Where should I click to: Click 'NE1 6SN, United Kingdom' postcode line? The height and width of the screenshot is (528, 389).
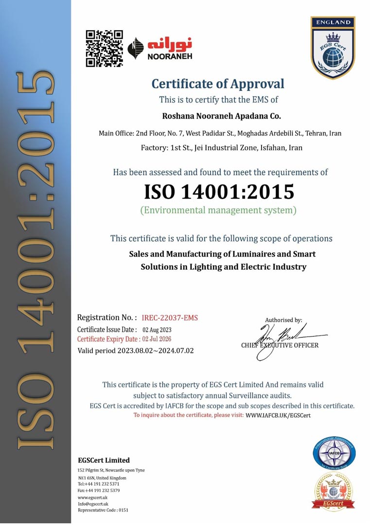tap(102, 478)
